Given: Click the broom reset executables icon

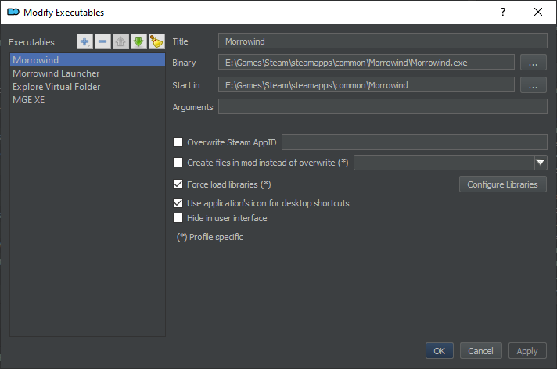Looking at the screenshot, I should pyautogui.click(x=156, y=41).
